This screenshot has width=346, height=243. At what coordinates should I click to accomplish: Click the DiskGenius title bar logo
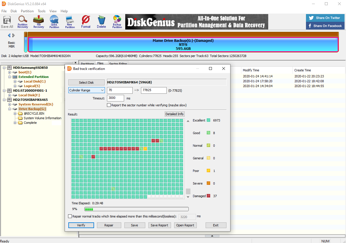(4, 4)
